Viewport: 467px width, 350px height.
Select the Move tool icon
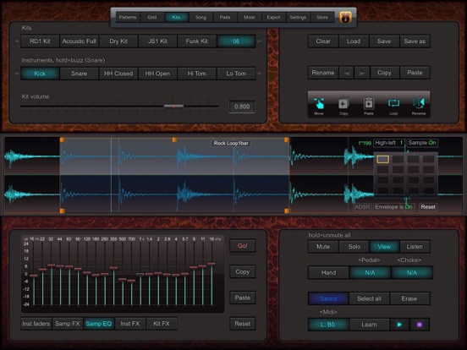tap(319, 104)
